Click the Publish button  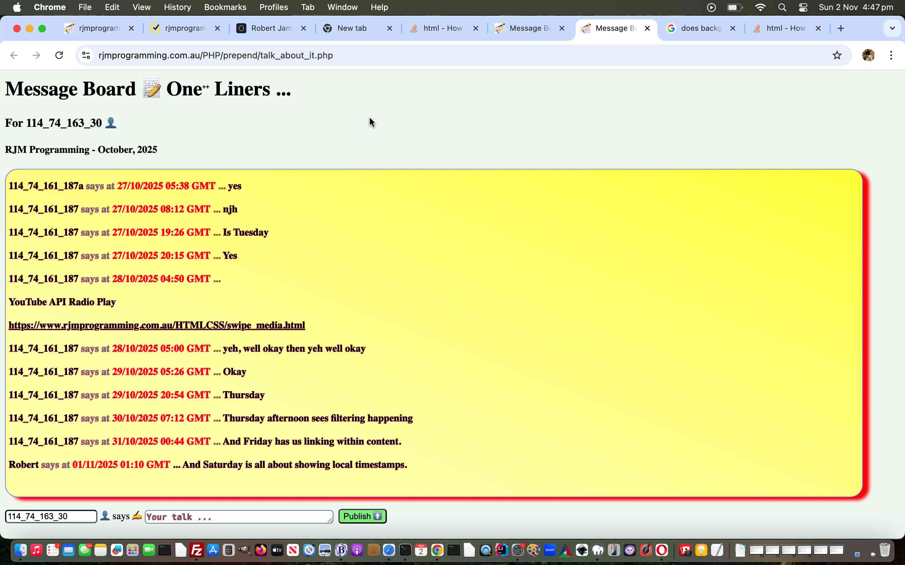click(x=362, y=516)
